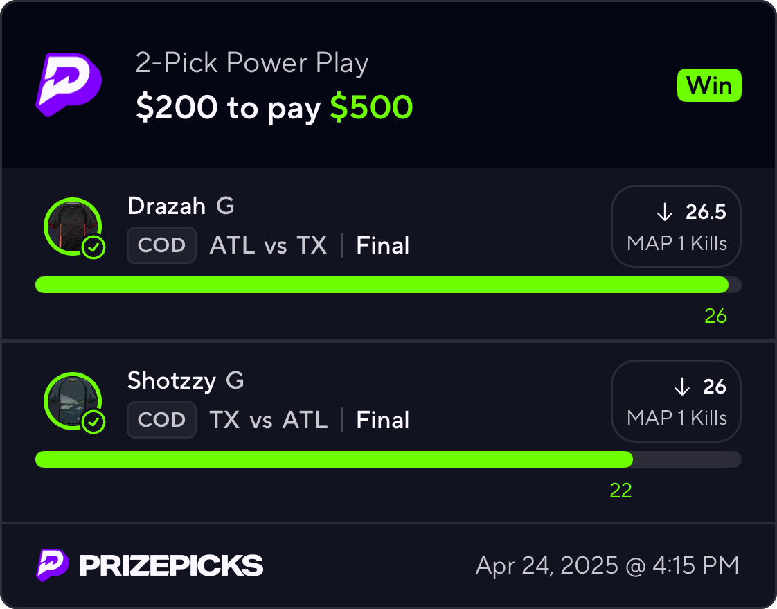Click the $500 payout amount
777x609 pixels.
(371, 107)
